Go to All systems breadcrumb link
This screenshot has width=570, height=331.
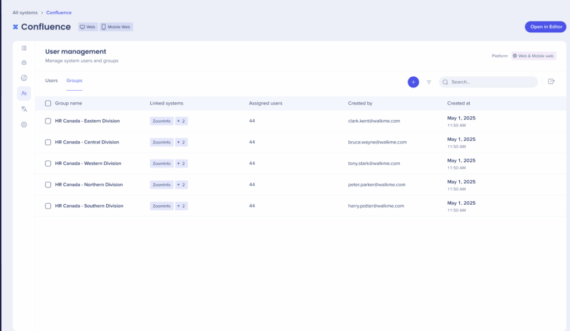(25, 12)
